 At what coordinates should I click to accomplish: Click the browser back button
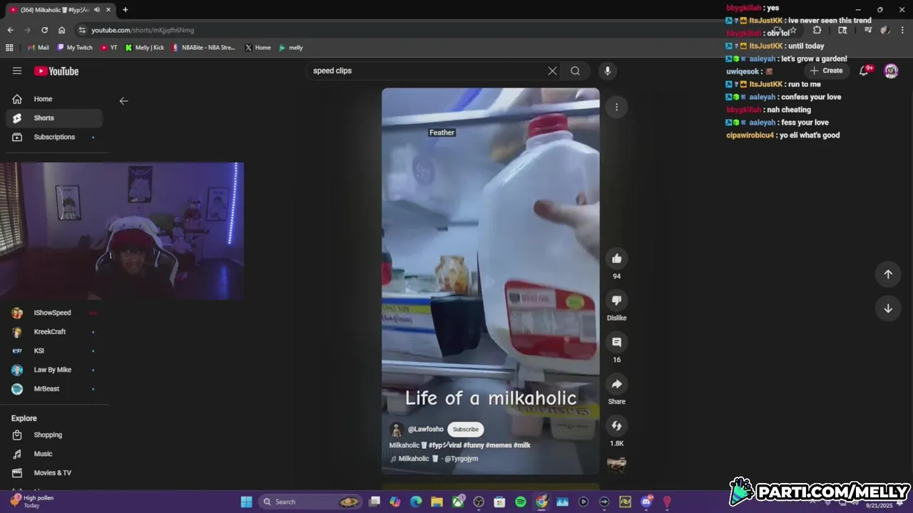(x=10, y=30)
